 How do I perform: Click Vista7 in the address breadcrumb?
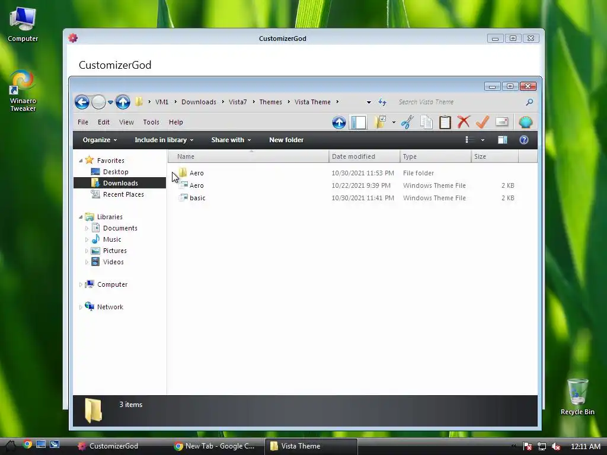tap(238, 102)
